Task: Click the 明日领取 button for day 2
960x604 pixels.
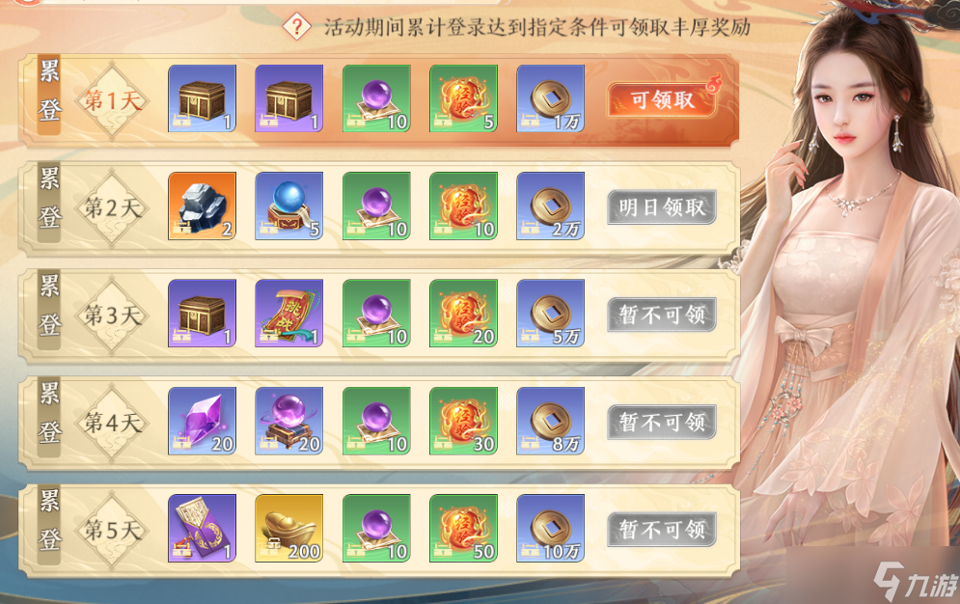Action: [x=662, y=207]
